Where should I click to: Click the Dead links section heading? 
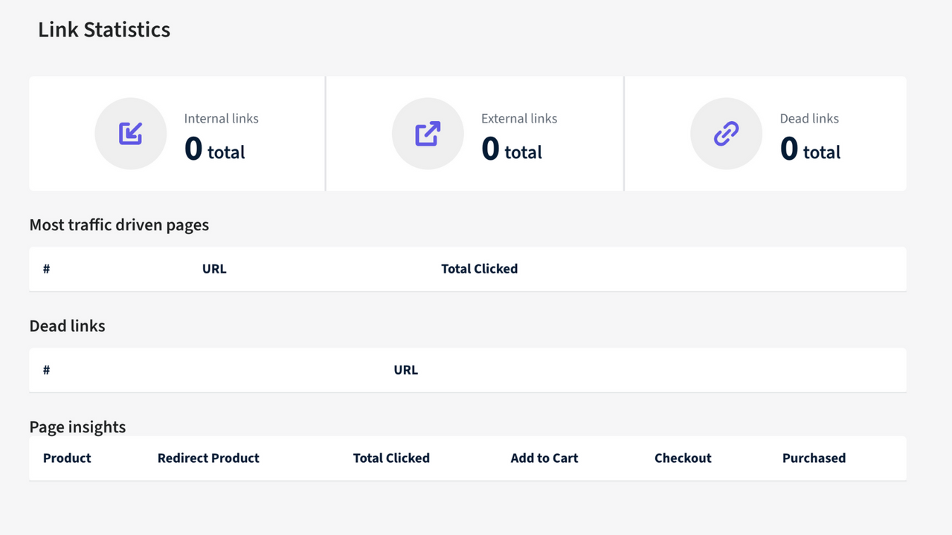pyautogui.click(x=67, y=325)
